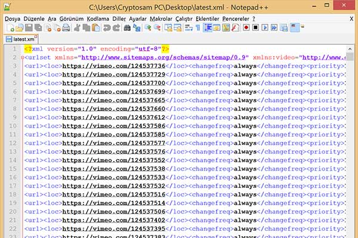The image size is (358, 238).
Task: Start macro recording with red circle
Action: (x=246, y=27)
